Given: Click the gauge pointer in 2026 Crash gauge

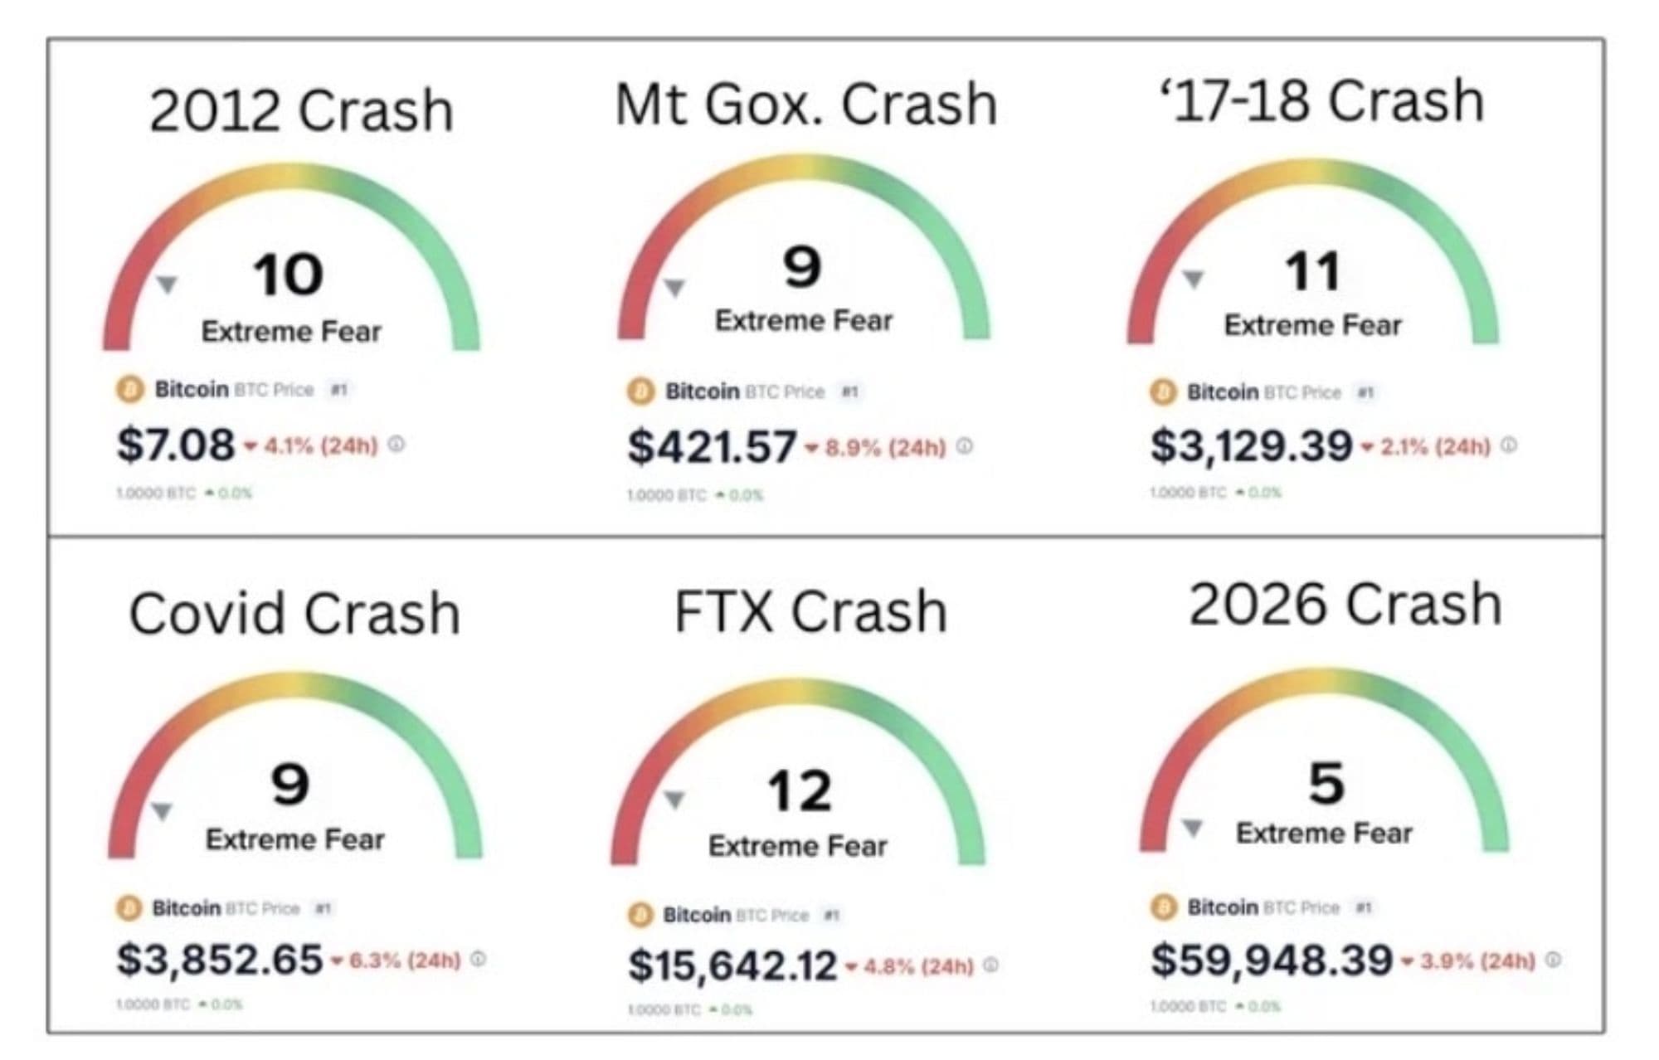Looking at the screenshot, I should point(1192,827).
